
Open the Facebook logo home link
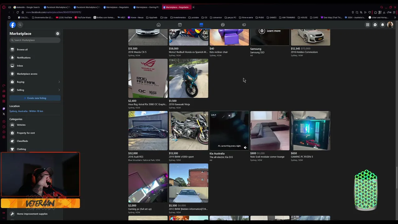pos(12,25)
